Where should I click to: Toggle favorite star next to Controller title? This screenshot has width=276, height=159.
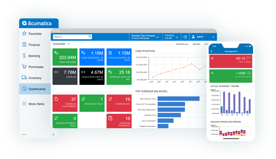69,44
